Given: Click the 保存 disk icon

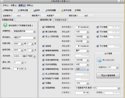Looking at the screenshot, I should 35,10.
